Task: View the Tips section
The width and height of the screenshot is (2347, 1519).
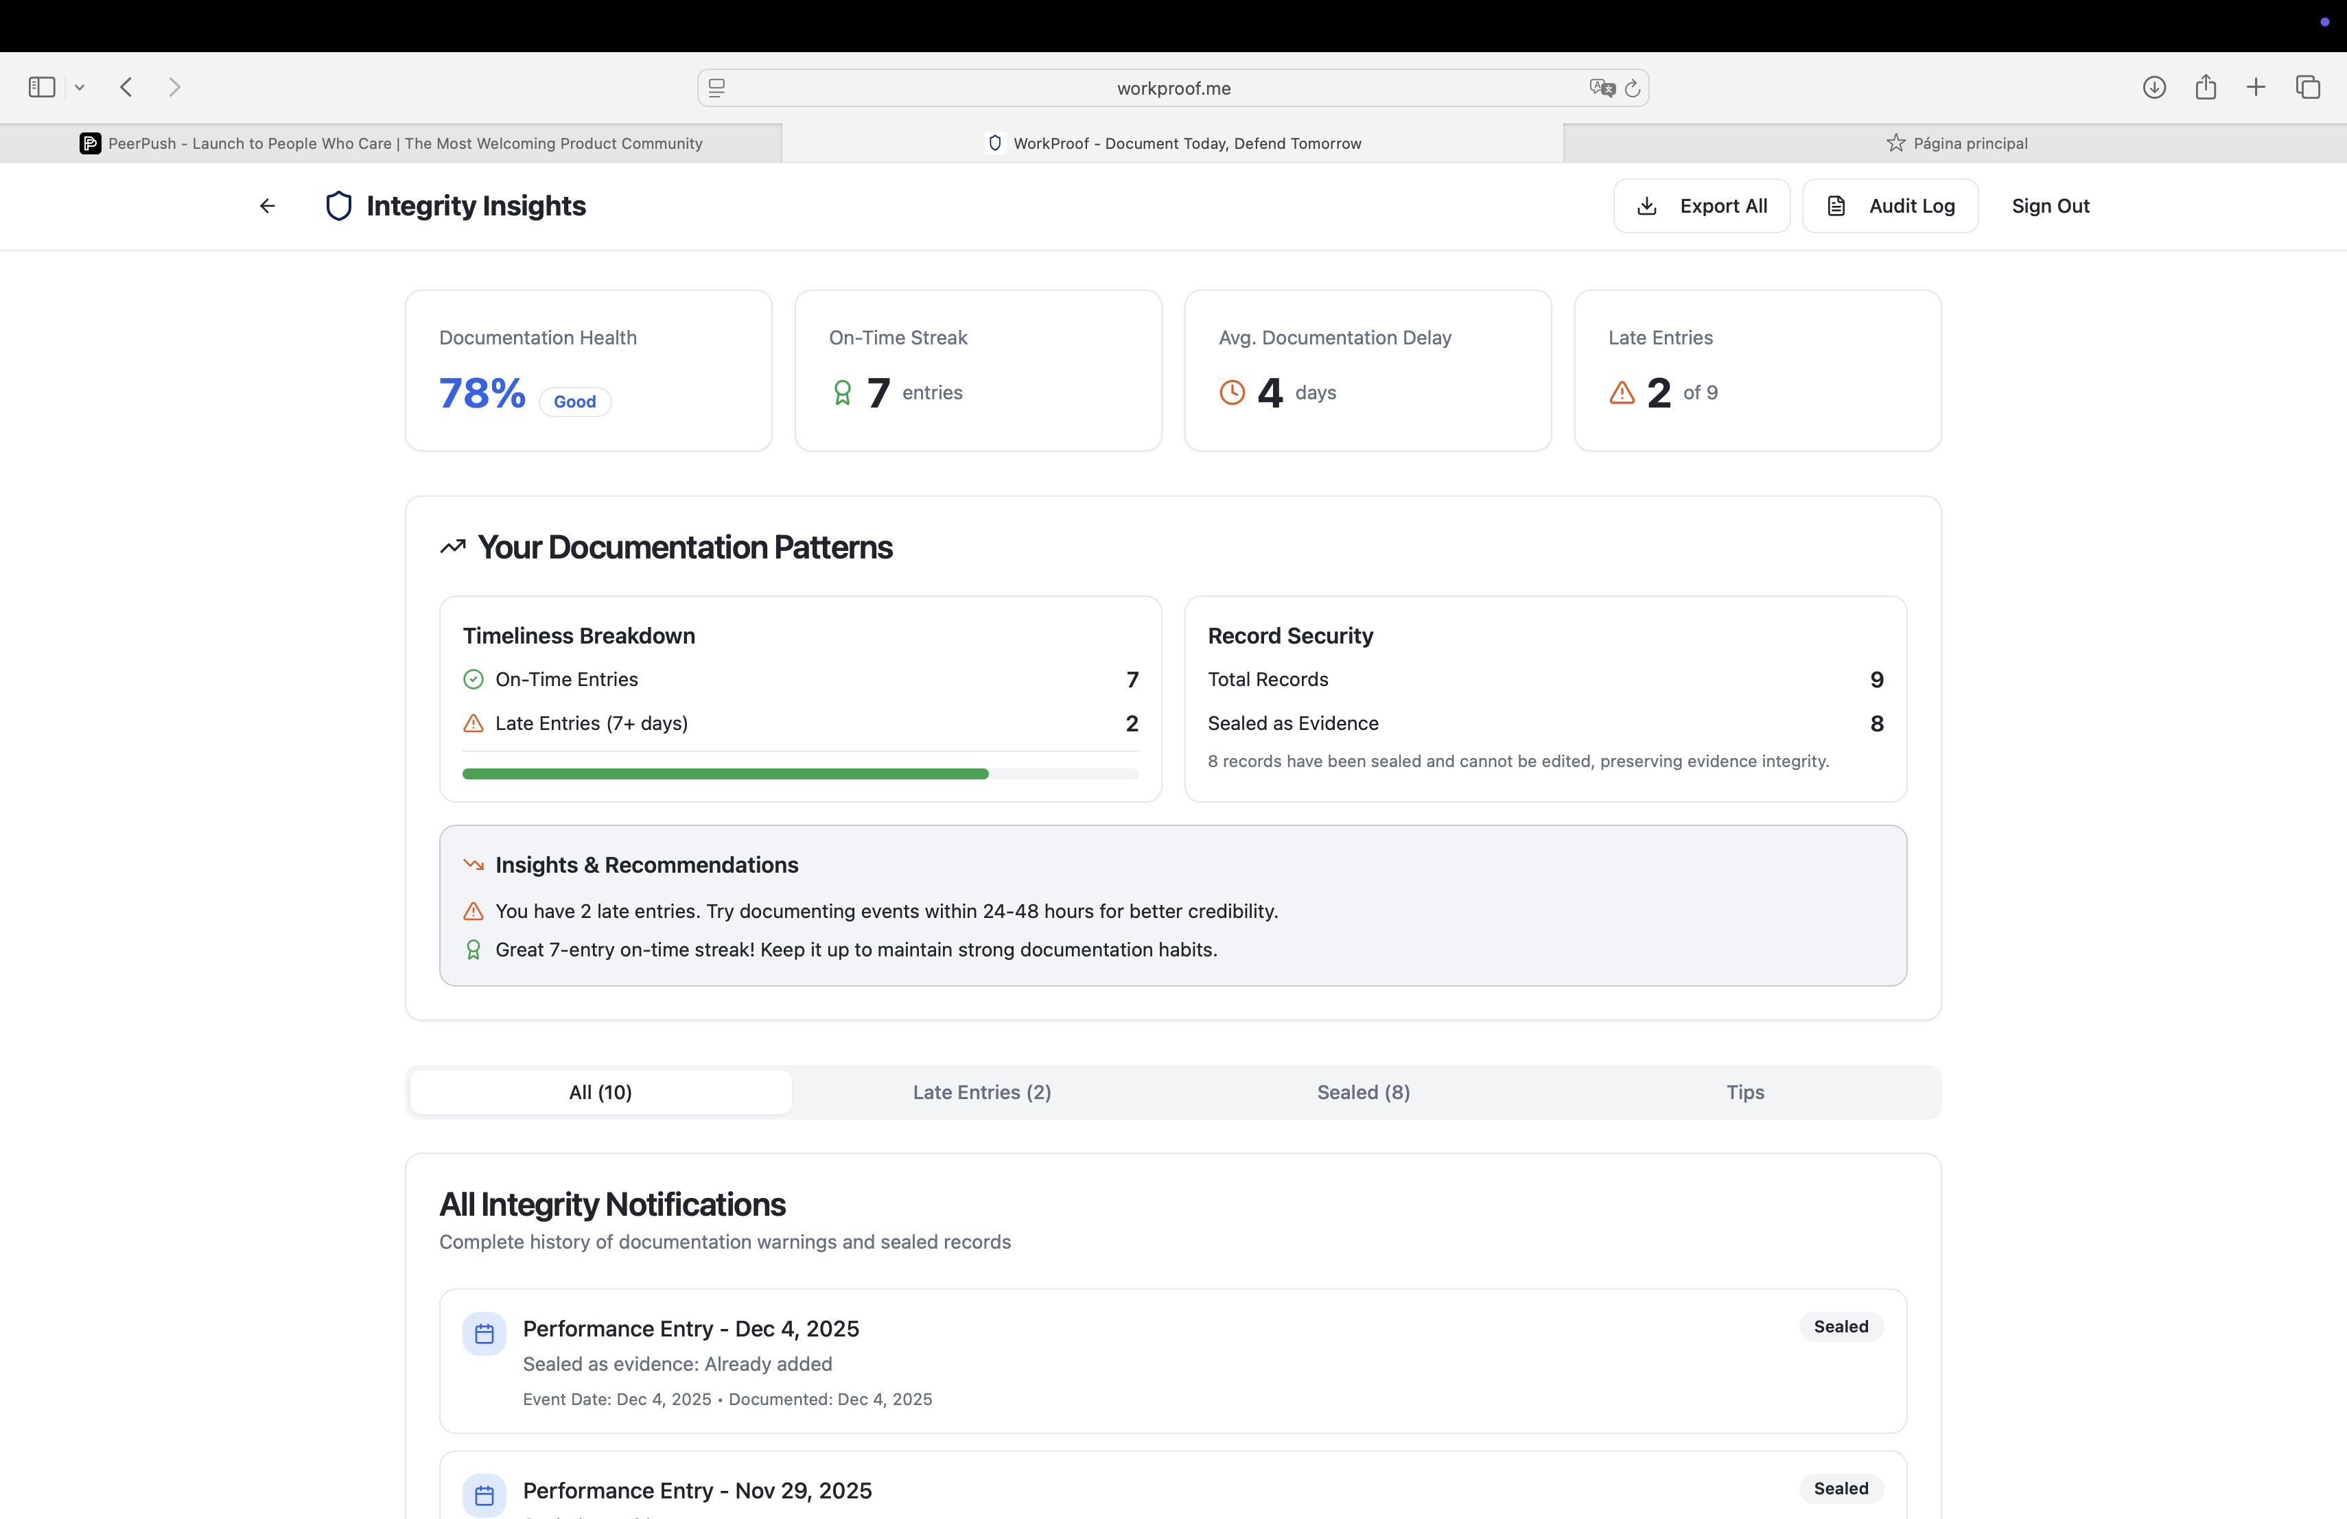Action: pyautogui.click(x=1744, y=1091)
